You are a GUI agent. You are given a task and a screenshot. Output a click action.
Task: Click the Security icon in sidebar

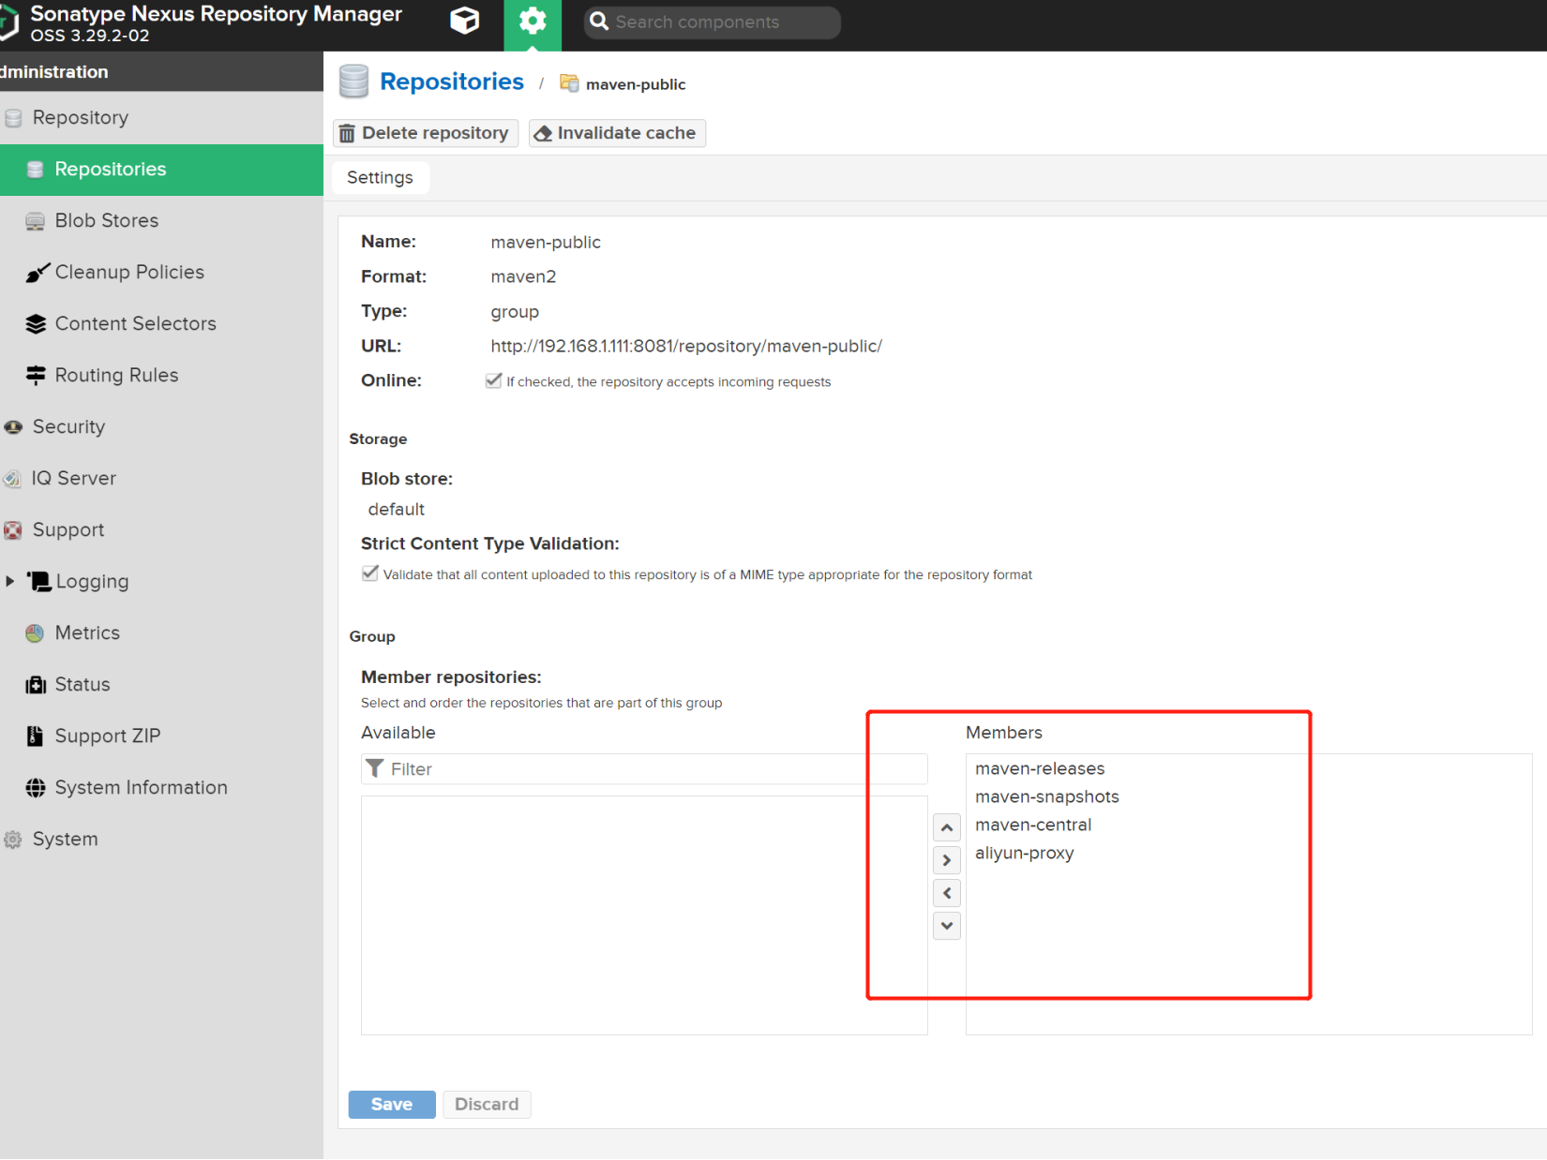click(13, 427)
